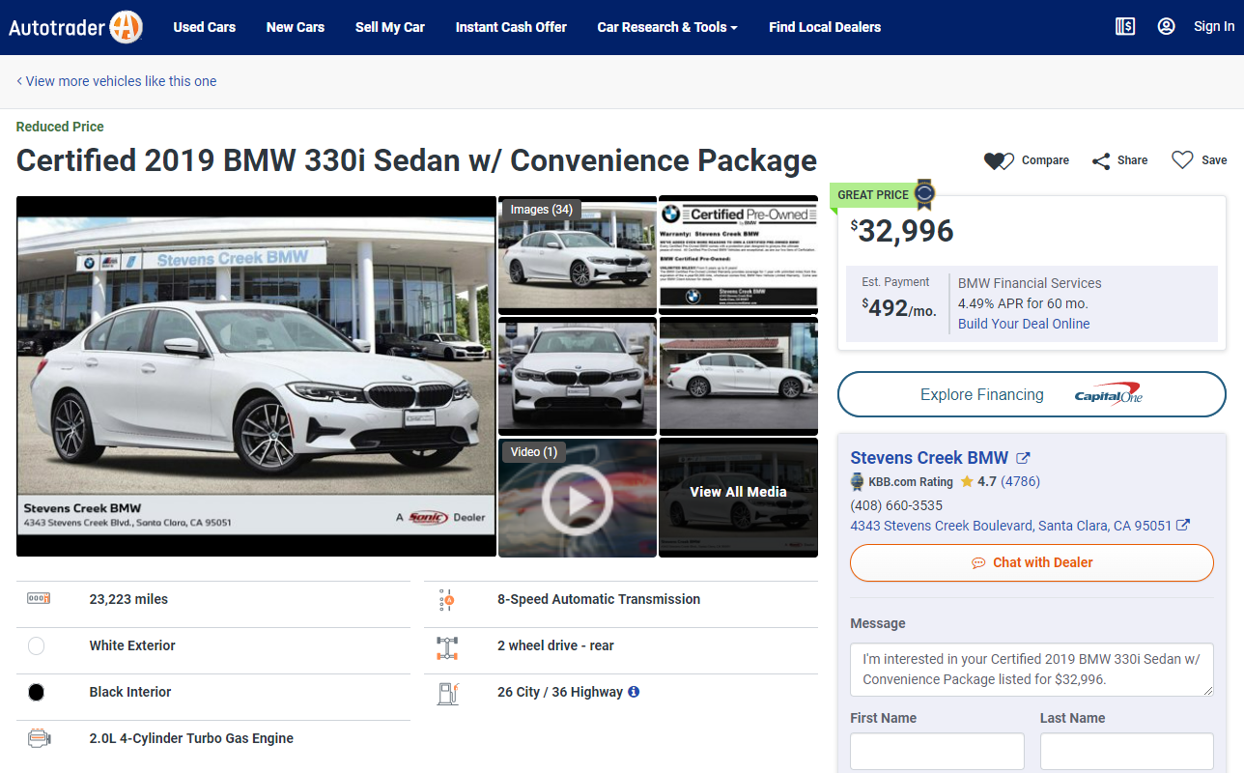
Task: Click the engine icon beside 2.0L Turbo
Action: [x=39, y=739]
